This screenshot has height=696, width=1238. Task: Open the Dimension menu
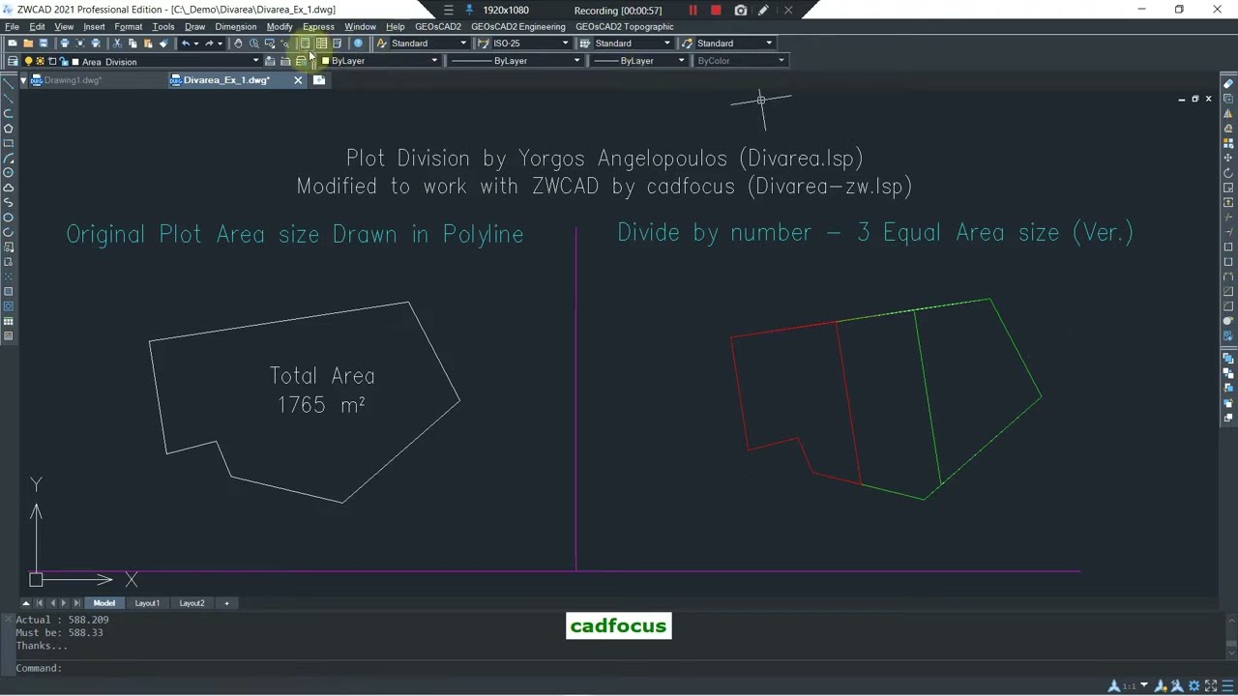pyautogui.click(x=236, y=26)
